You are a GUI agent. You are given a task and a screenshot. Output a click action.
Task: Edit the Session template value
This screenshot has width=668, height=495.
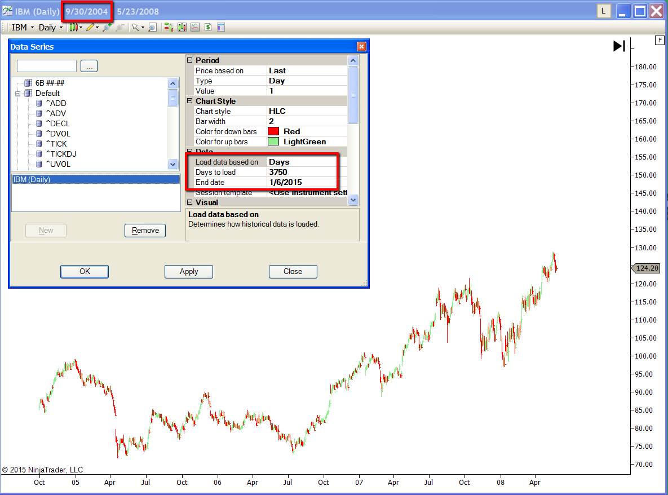pos(307,193)
